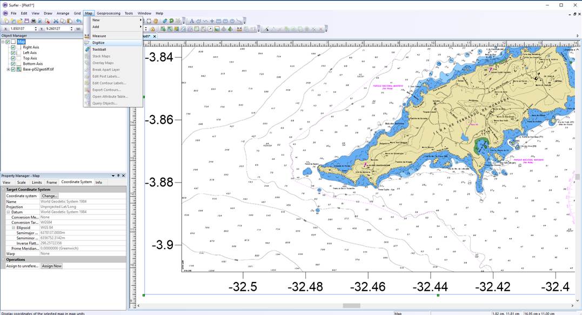The image size is (582, 315).
Task: Click the Open folder toolbar icon
Action: click(x=19, y=21)
